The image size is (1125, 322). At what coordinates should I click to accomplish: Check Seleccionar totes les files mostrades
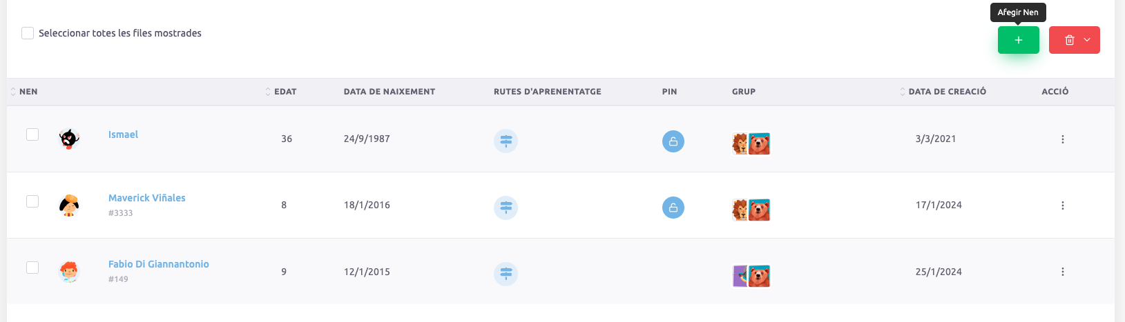point(28,33)
